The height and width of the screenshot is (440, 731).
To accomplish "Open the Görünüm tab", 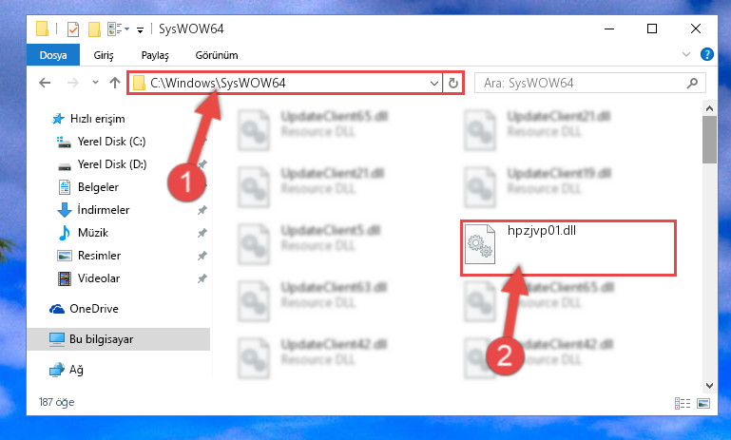I will point(217,55).
